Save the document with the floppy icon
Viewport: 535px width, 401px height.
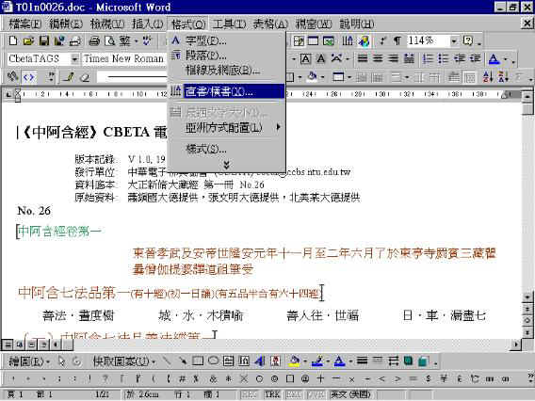[x=43, y=41]
